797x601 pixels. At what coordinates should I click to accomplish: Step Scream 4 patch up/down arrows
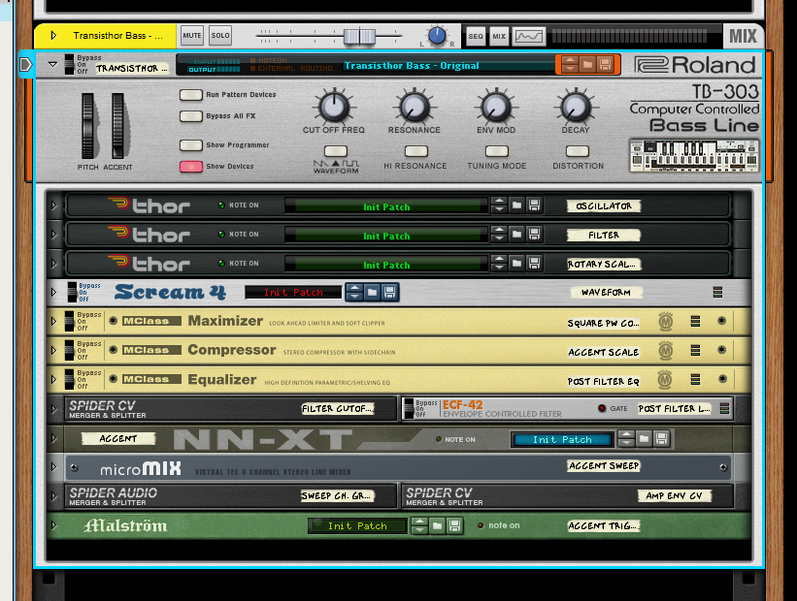pos(354,293)
